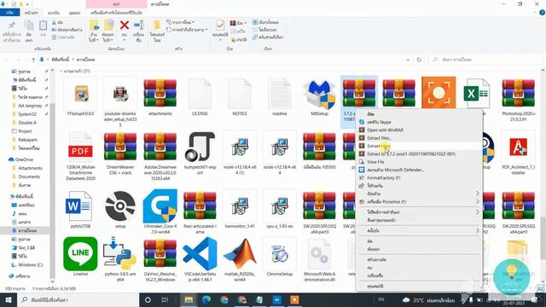Select the PDF_Architect_7_installer file
Viewport: 546px width, 307px height.
point(518,153)
